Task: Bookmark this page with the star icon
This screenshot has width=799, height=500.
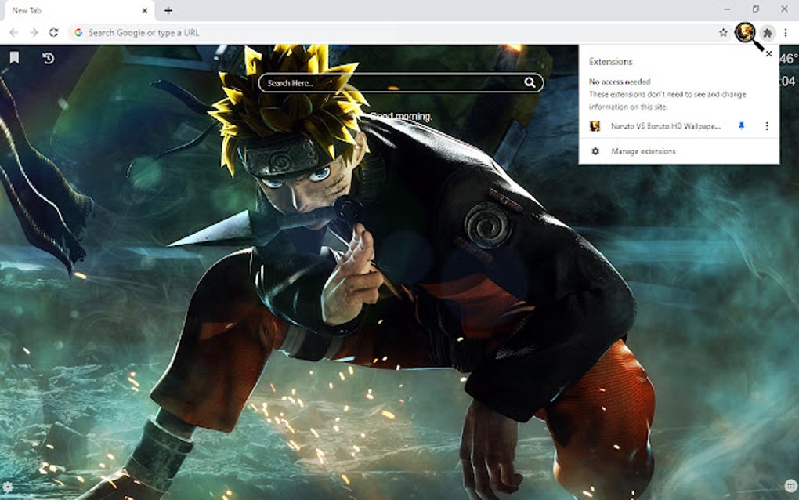Action: click(x=723, y=33)
